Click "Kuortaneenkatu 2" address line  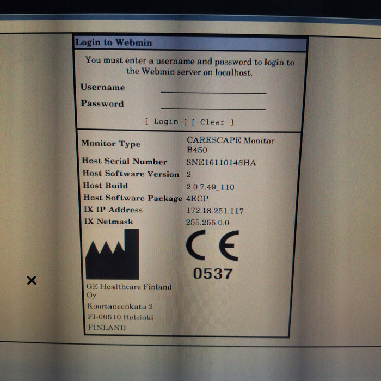(120, 306)
